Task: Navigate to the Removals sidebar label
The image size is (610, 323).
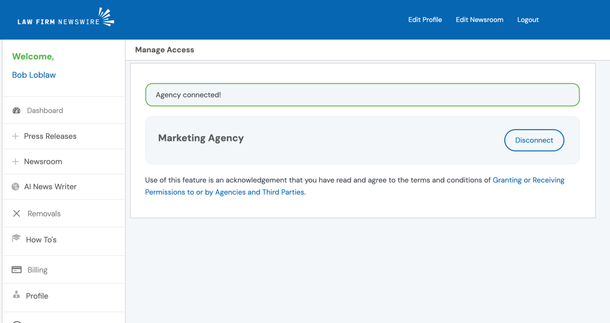Action: click(x=44, y=214)
